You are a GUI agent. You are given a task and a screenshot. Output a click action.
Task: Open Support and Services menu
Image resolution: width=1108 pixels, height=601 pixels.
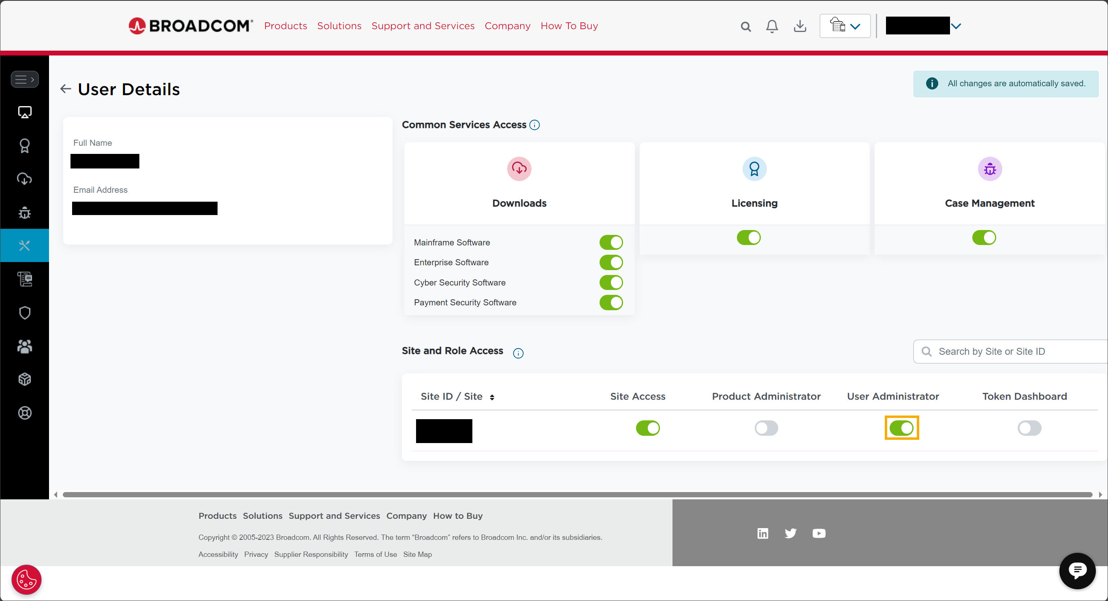coord(423,26)
